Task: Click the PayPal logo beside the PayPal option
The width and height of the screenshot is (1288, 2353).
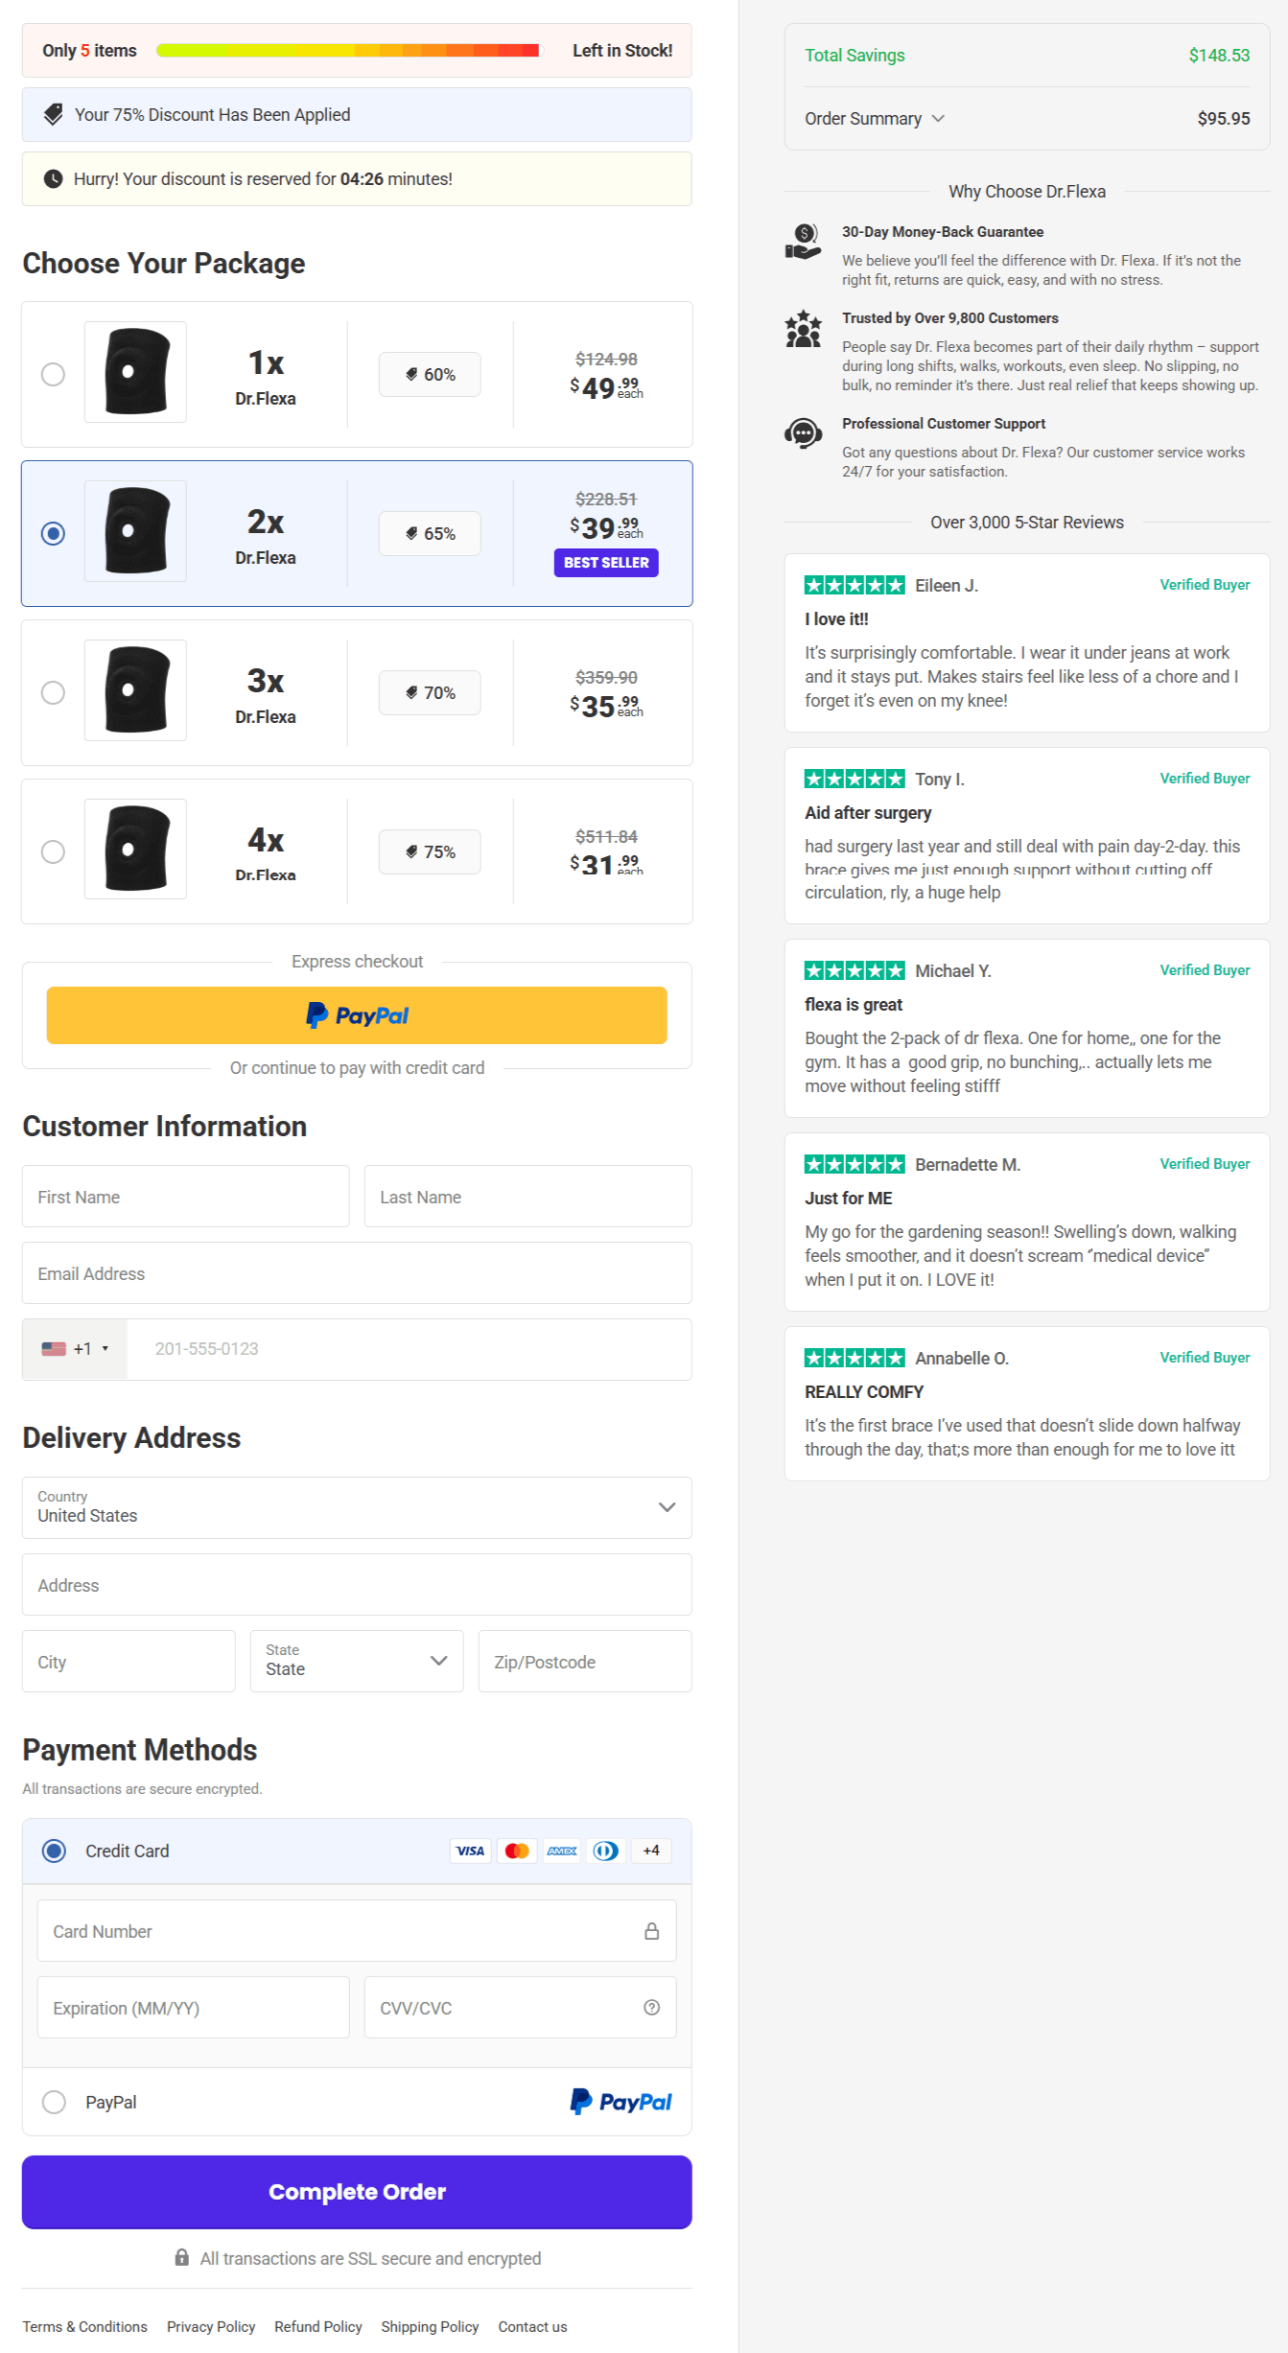Action: 621,2101
